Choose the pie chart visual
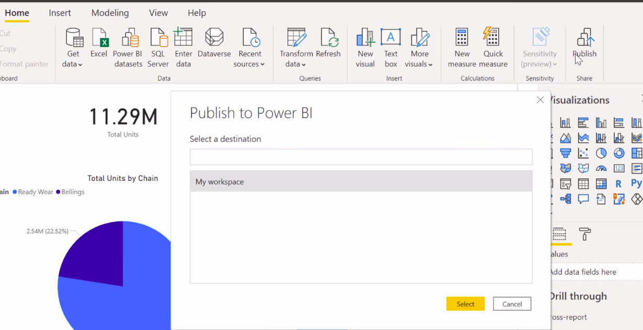Viewport: 643px width, 330px height. (x=601, y=153)
